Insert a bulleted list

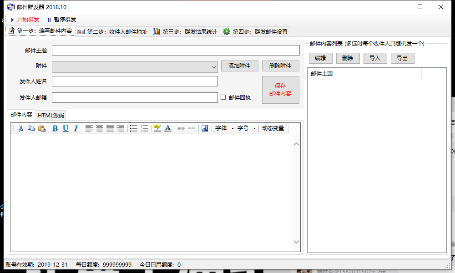click(x=134, y=128)
